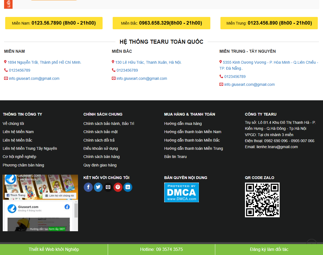The width and height of the screenshot is (323, 255).
Task: Select Hướng dẫn mua hàng link
Action: [183, 124]
